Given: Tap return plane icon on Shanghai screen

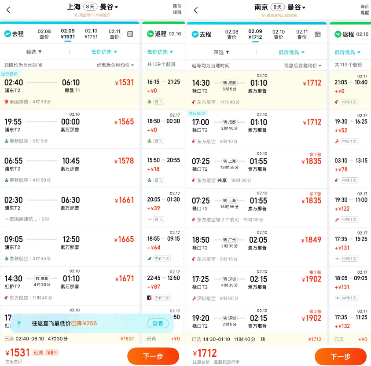Looking at the screenshot, I should pos(150,34).
